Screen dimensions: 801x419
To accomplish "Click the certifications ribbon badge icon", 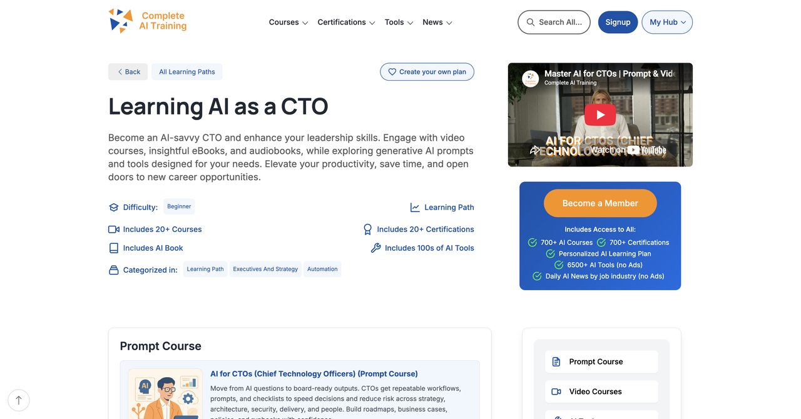I will [x=368, y=230].
